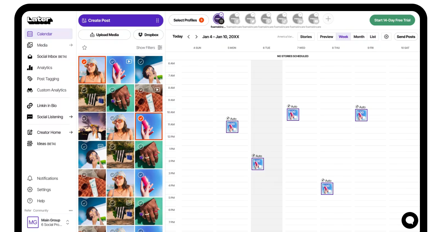Expand the Social Listening submenu arrow
This screenshot has height=232, width=442.
71,117
